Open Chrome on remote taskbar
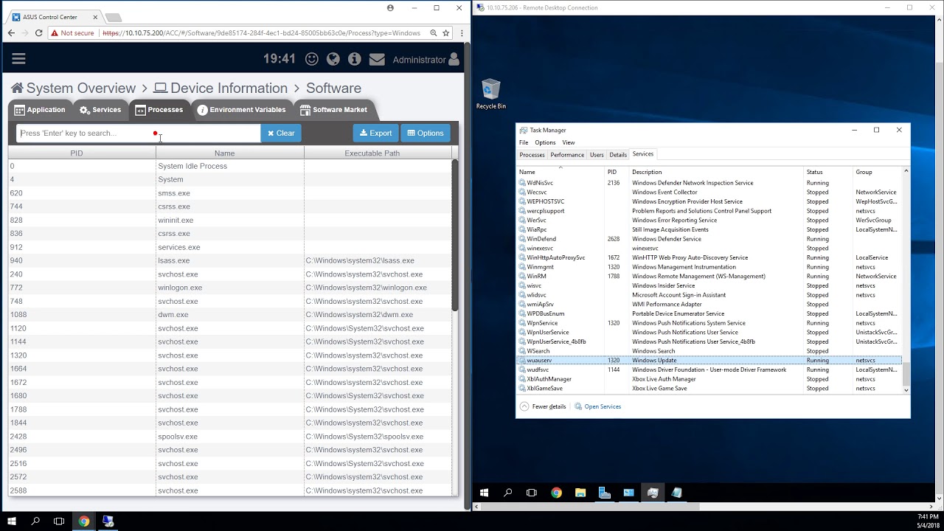Image resolution: width=944 pixels, height=531 pixels. click(x=556, y=493)
